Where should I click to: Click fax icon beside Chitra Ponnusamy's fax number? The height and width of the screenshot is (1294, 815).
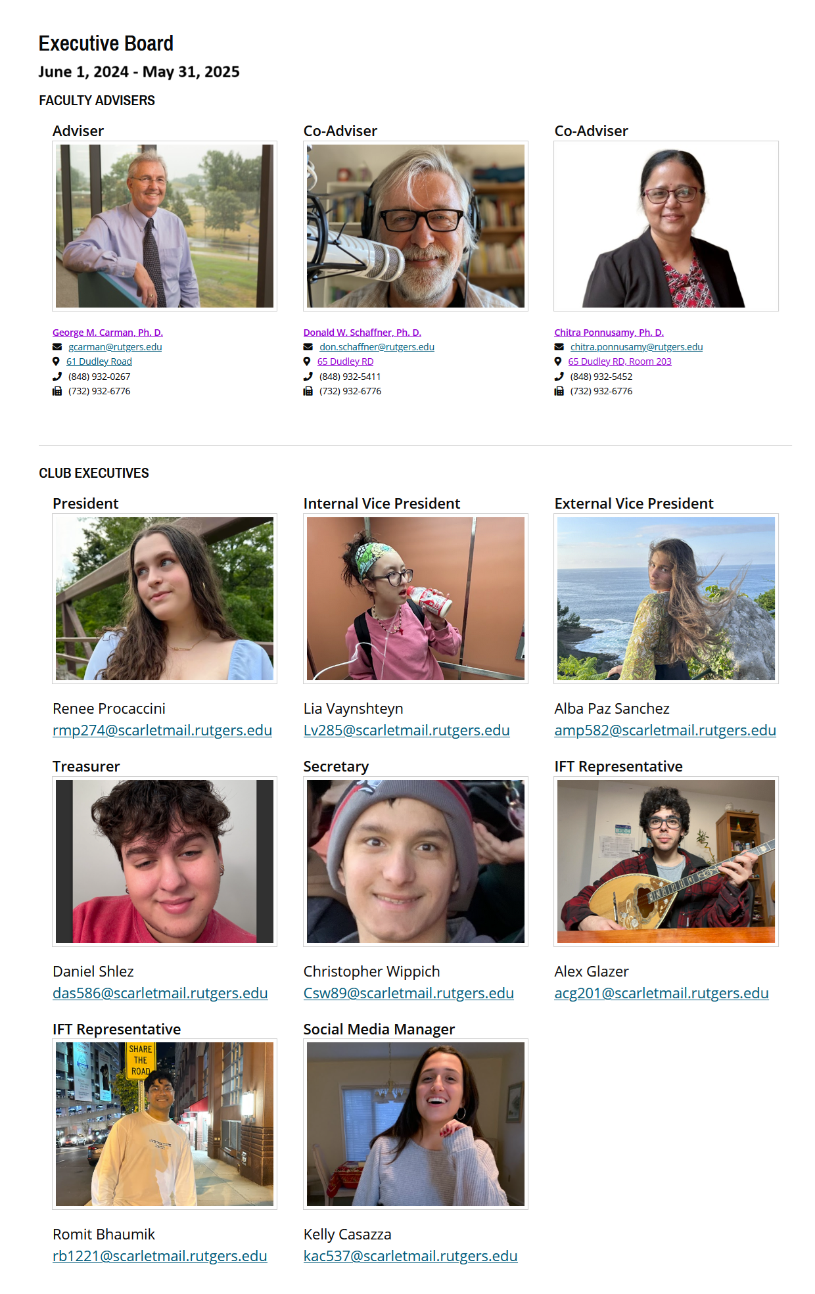(x=559, y=391)
